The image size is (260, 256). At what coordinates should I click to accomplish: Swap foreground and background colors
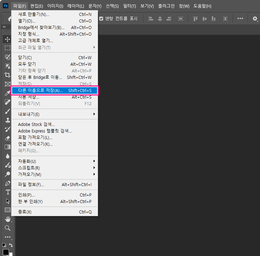point(11,245)
